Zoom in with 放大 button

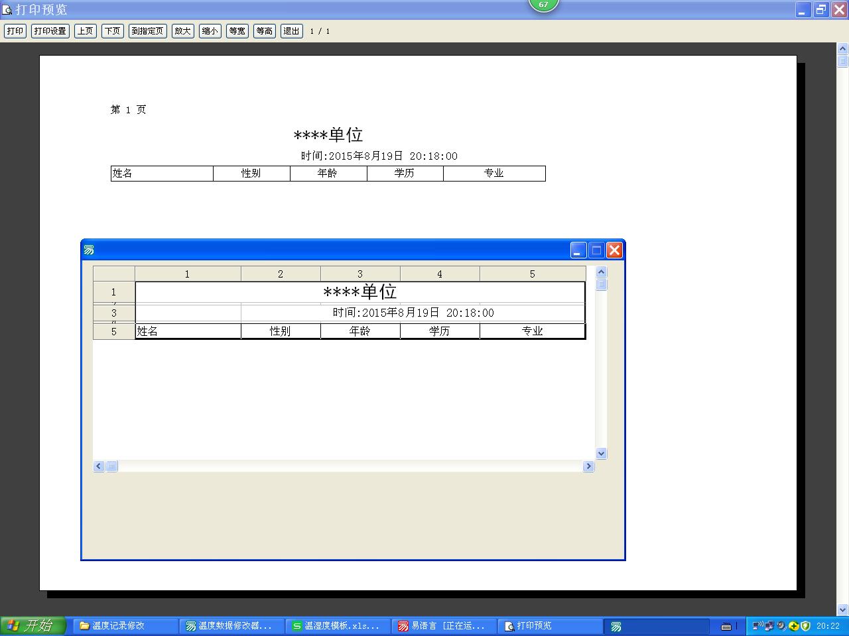click(x=183, y=31)
